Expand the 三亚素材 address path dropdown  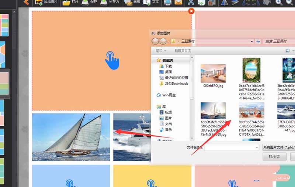[252, 42]
